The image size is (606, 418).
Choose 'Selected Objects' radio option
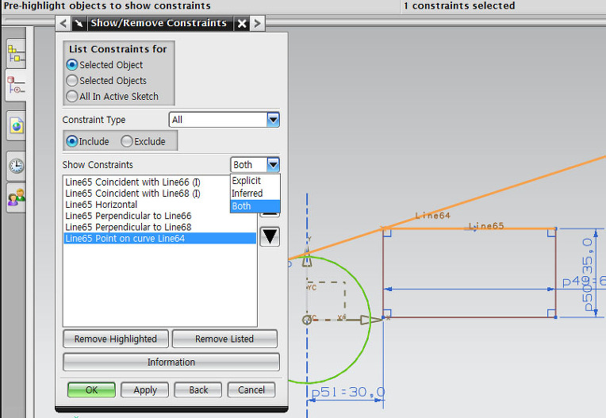click(72, 81)
